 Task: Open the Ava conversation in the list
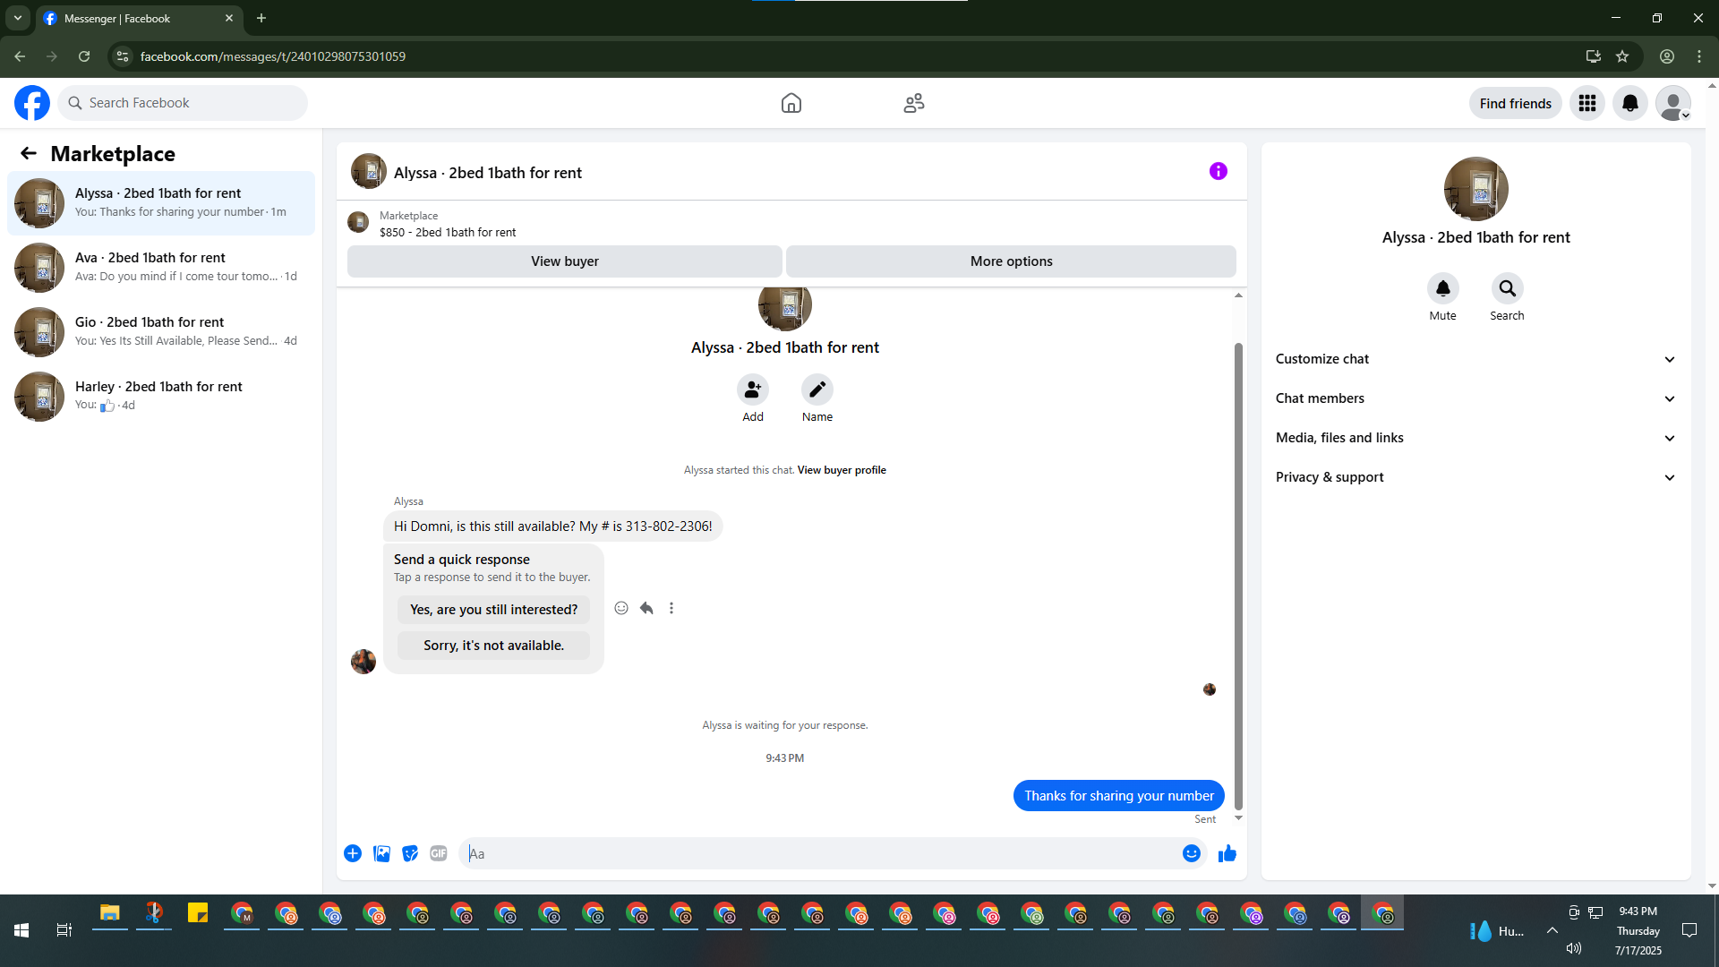point(161,268)
